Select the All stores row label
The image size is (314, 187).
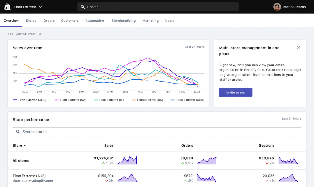(x=21, y=161)
